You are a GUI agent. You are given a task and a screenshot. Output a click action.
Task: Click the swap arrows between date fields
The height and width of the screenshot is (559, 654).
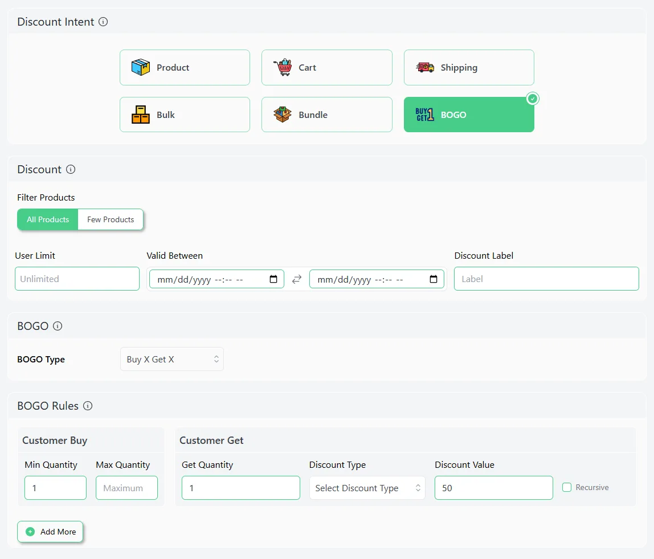click(x=297, y=279)
